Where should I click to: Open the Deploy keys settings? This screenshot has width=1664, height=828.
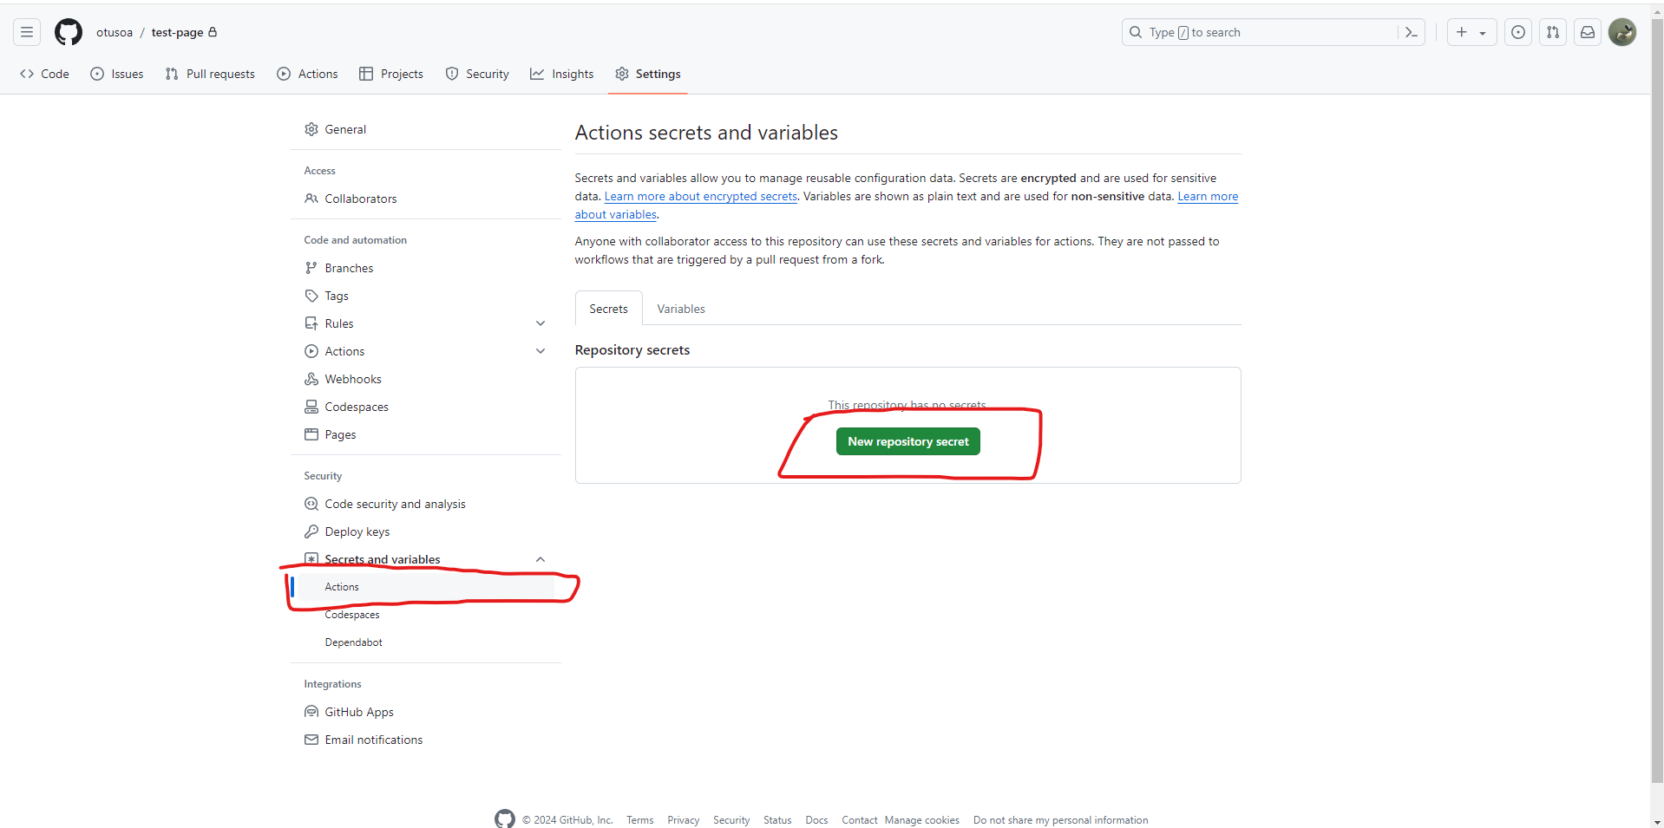357,531
